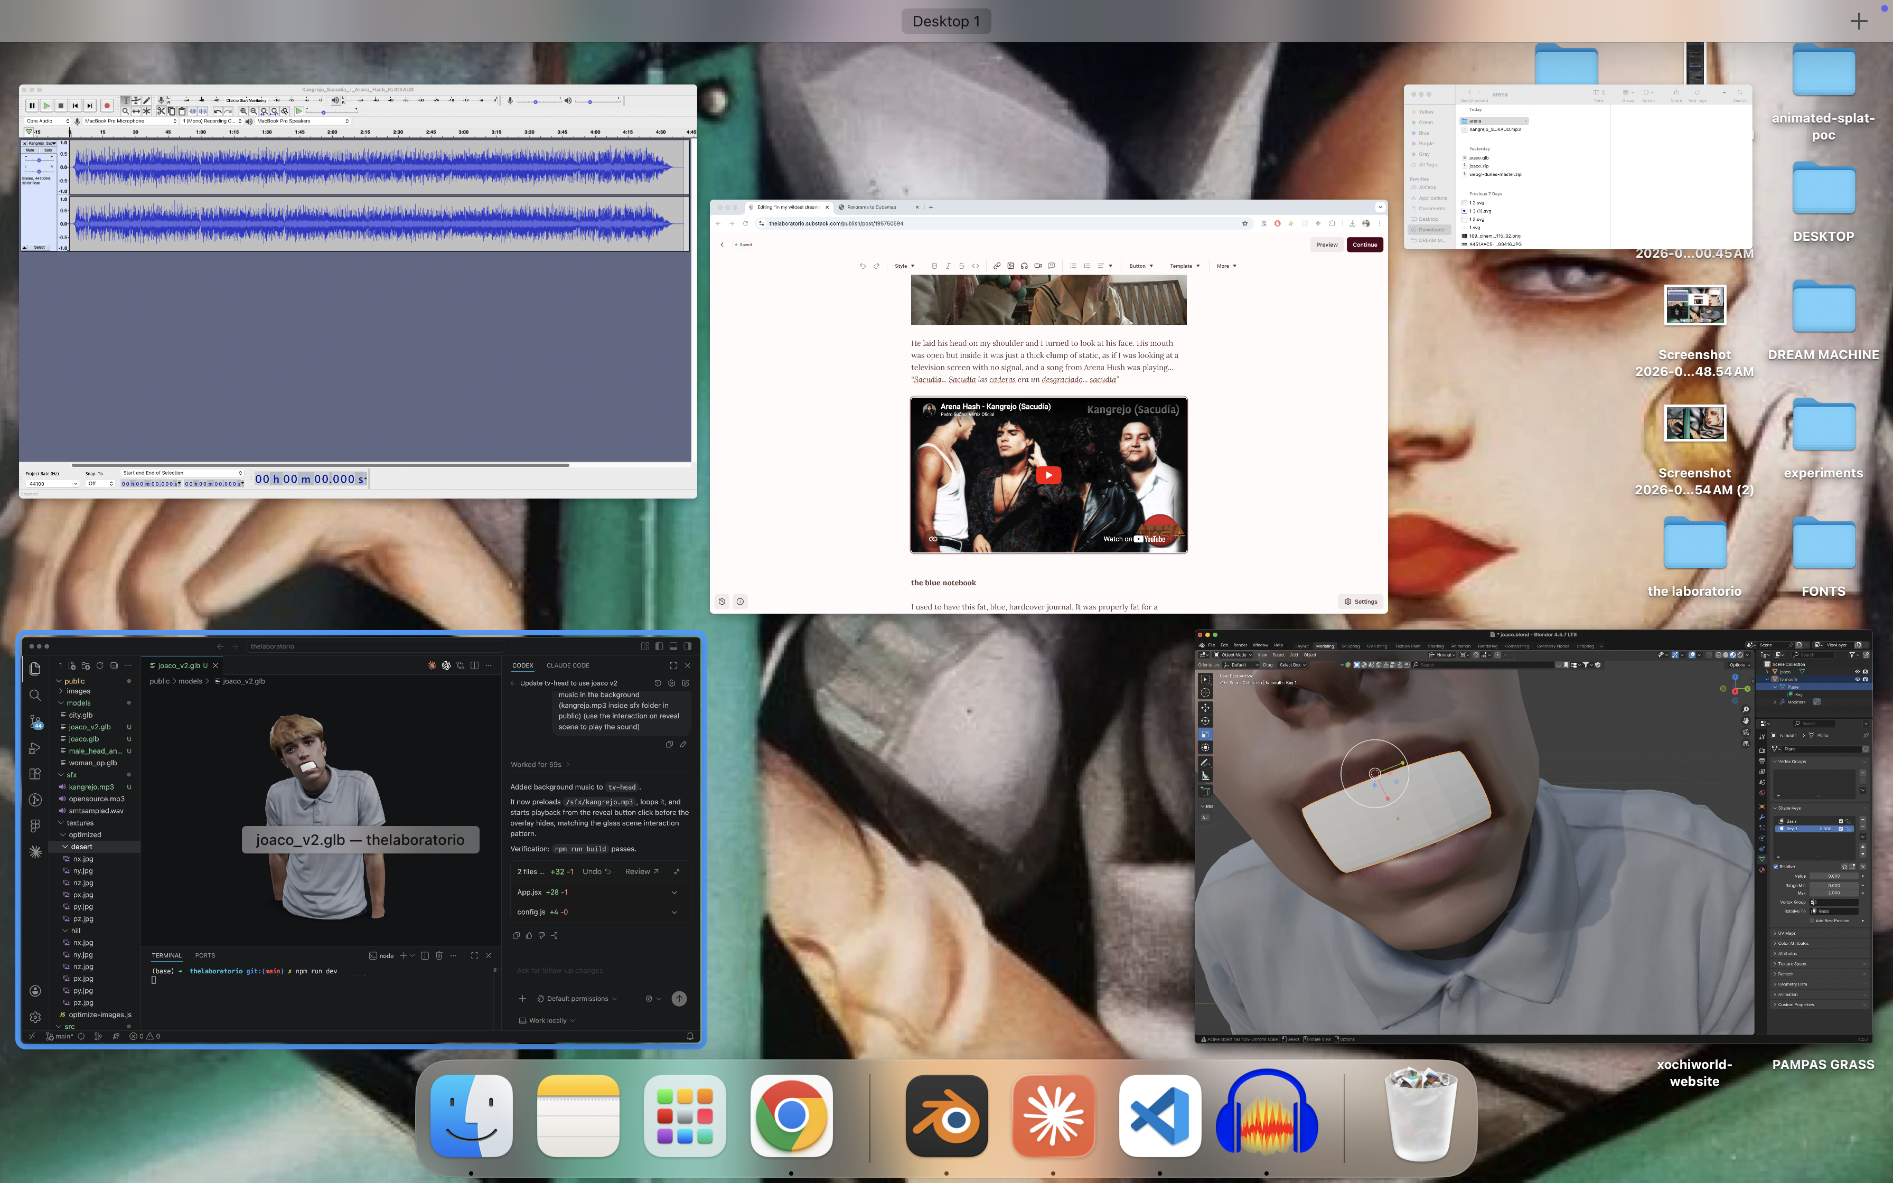Switch to Blender's Shading workspace tab
The image size is (1893, 1183).
1436,646
